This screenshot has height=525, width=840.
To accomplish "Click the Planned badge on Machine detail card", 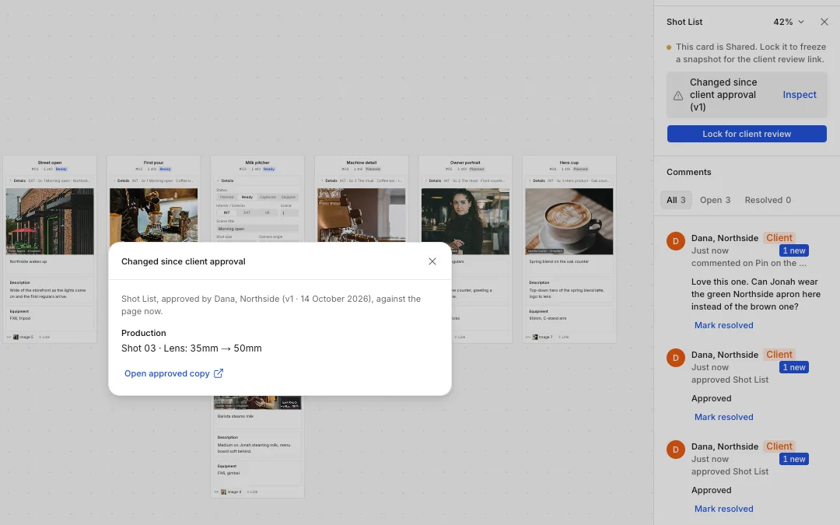I will 373,170.
